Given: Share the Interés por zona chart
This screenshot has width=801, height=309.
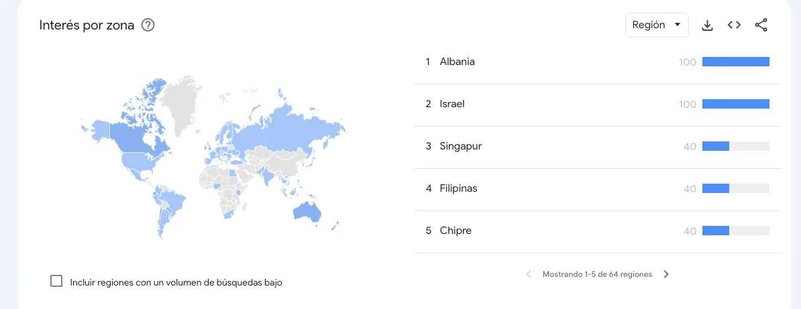Looking at the screenshot, I should (761, 25).
